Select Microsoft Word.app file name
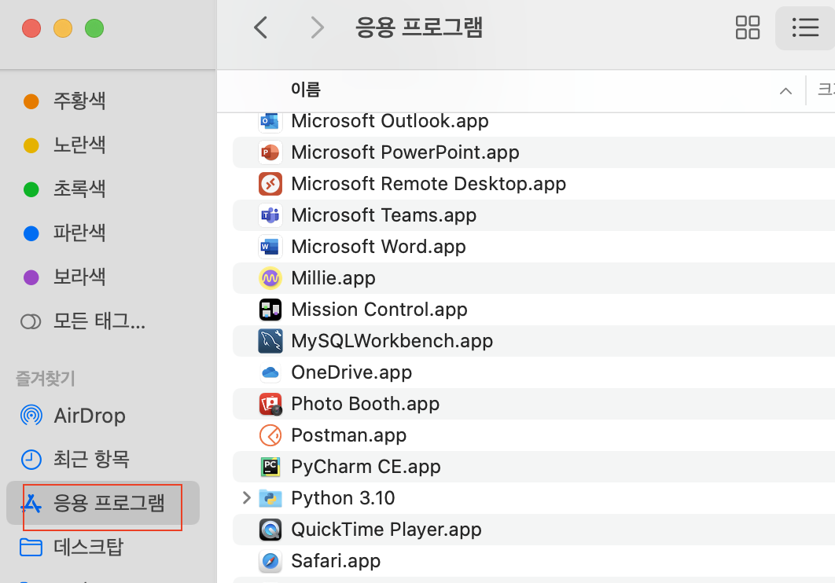Viewport: 835px width, 583px height. [x=378, y=247]
